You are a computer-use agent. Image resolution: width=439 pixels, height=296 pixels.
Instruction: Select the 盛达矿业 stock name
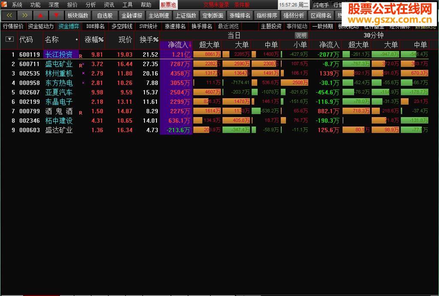tap(59, 130)
